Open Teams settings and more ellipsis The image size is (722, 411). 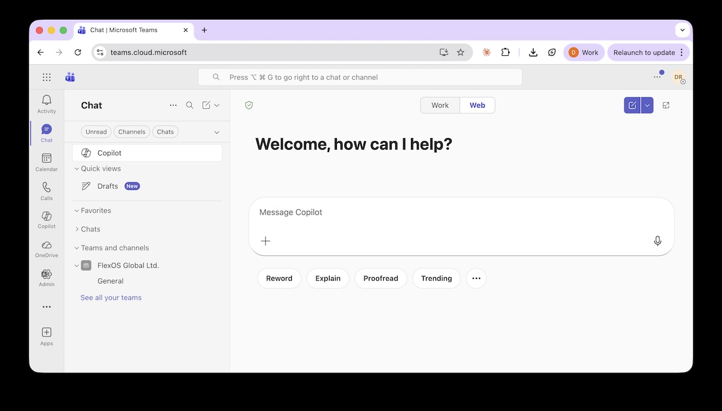pos(657,77)
